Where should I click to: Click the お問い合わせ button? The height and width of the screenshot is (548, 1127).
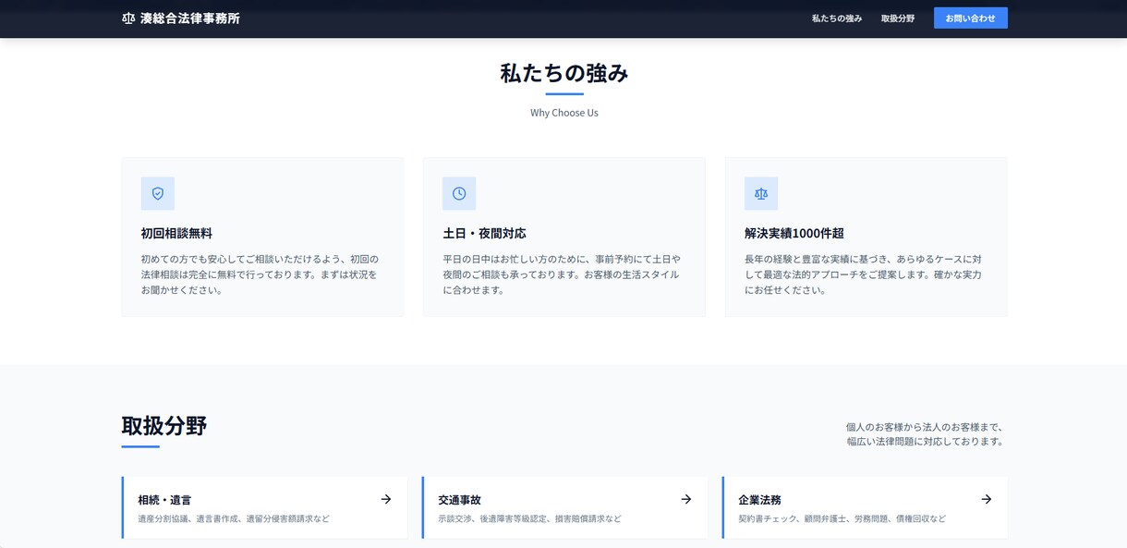point(970,18)
